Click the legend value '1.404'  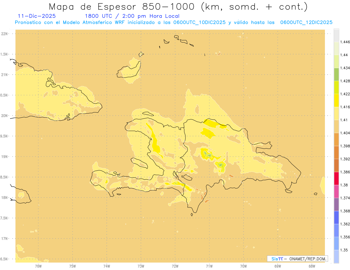click(x=345, y=133)
